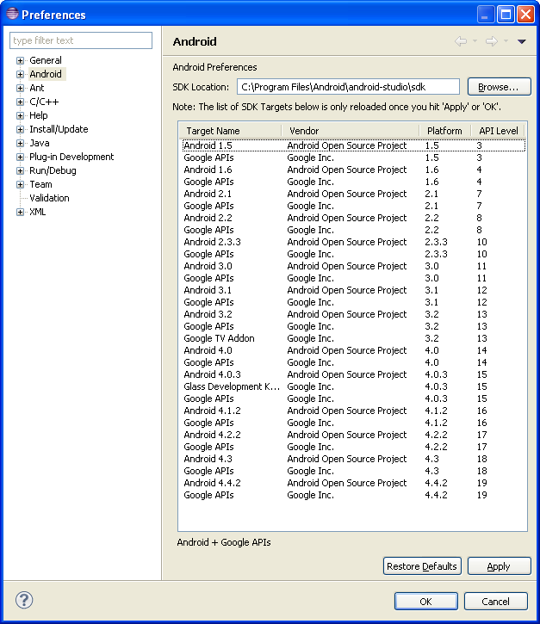Screen dimensions: 540x624
Task: Expand the Run/Debug tree node
Action: click(x=21, y=170)
